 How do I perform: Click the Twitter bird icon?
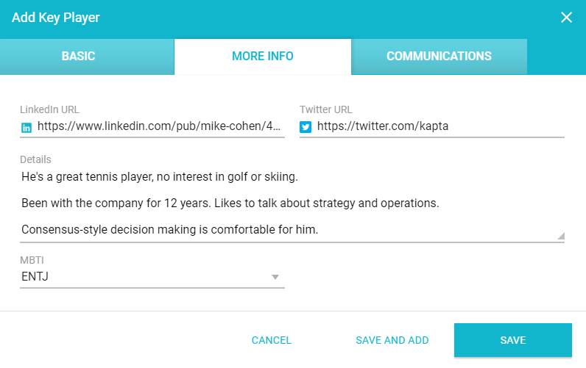click(x=306, y=127)
